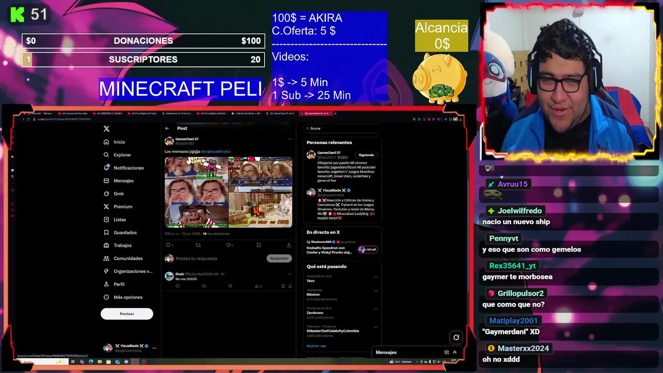Go back with the arrow beside Post
Screen dimensions: 663x373
pos(167,128)
